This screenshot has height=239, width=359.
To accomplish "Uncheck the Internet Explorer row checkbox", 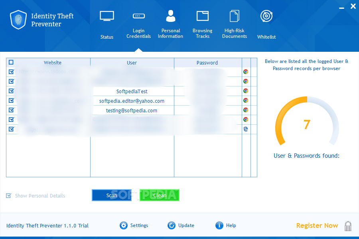I will (x=11, y=129).
